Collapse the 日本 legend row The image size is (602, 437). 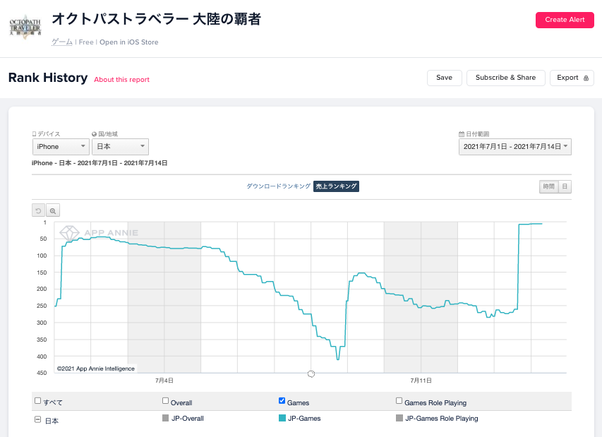(x=37, y=420)
